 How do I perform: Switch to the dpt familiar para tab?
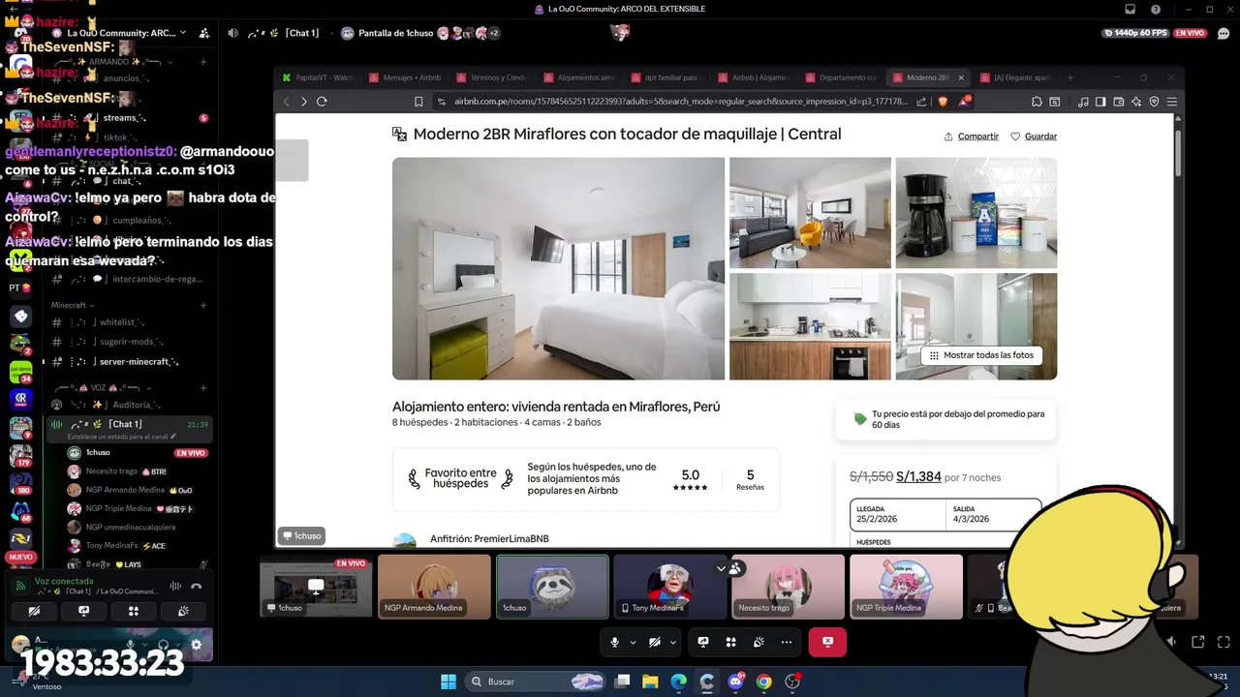coord(666,77)
